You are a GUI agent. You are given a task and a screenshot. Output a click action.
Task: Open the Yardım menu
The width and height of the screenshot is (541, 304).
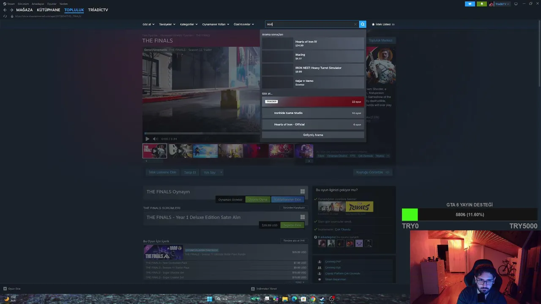tap(63, 4)
